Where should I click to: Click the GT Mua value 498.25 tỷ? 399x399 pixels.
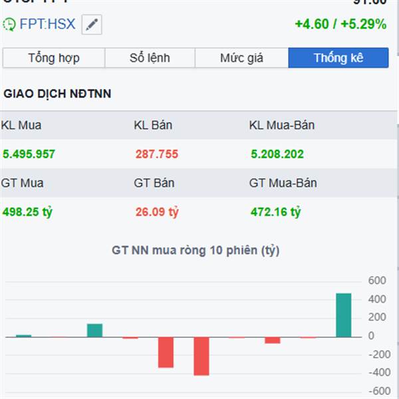pos(26,212)
